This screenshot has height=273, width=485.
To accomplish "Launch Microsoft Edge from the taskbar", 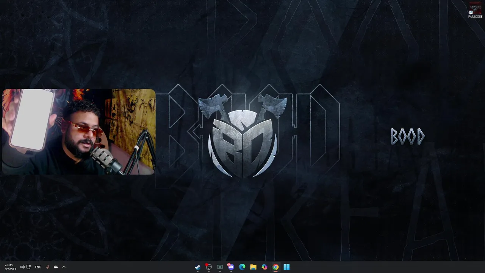I will coord(242,267).
